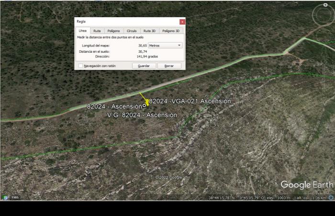Click the look-around compass ring control

(324, 15)
